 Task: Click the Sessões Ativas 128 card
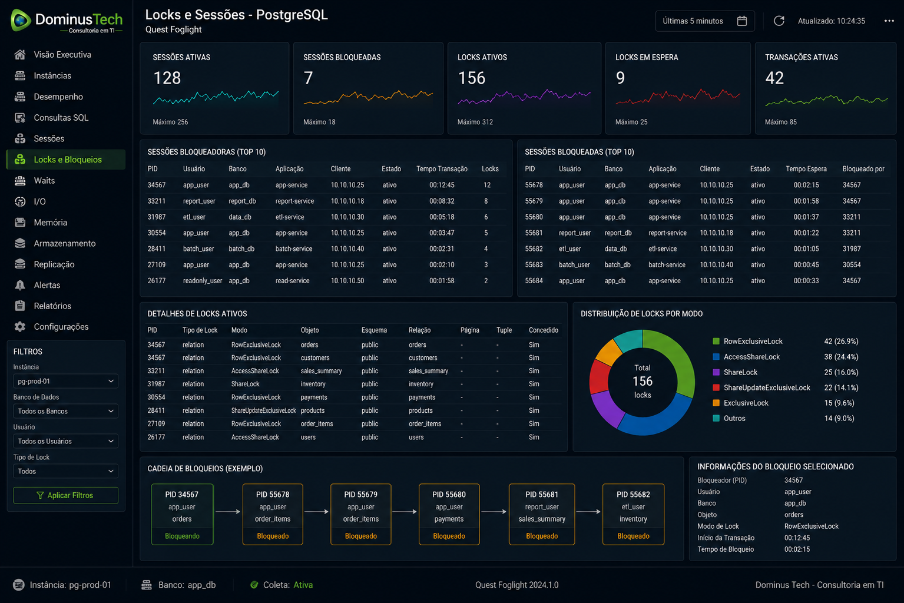click(214, 88)
